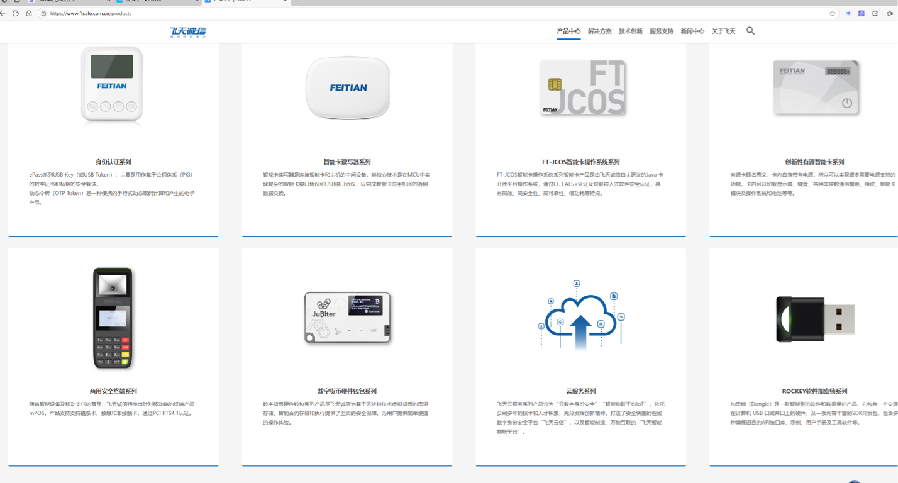Open the browser home page icon
This screenshot has width=898, height=483.
tap(29, 13)
